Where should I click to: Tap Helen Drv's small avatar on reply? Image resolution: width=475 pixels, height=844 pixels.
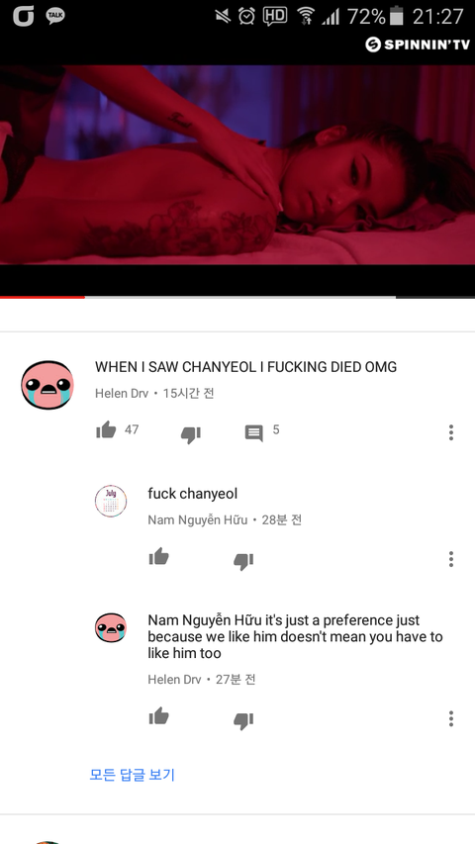click(111, 627)
